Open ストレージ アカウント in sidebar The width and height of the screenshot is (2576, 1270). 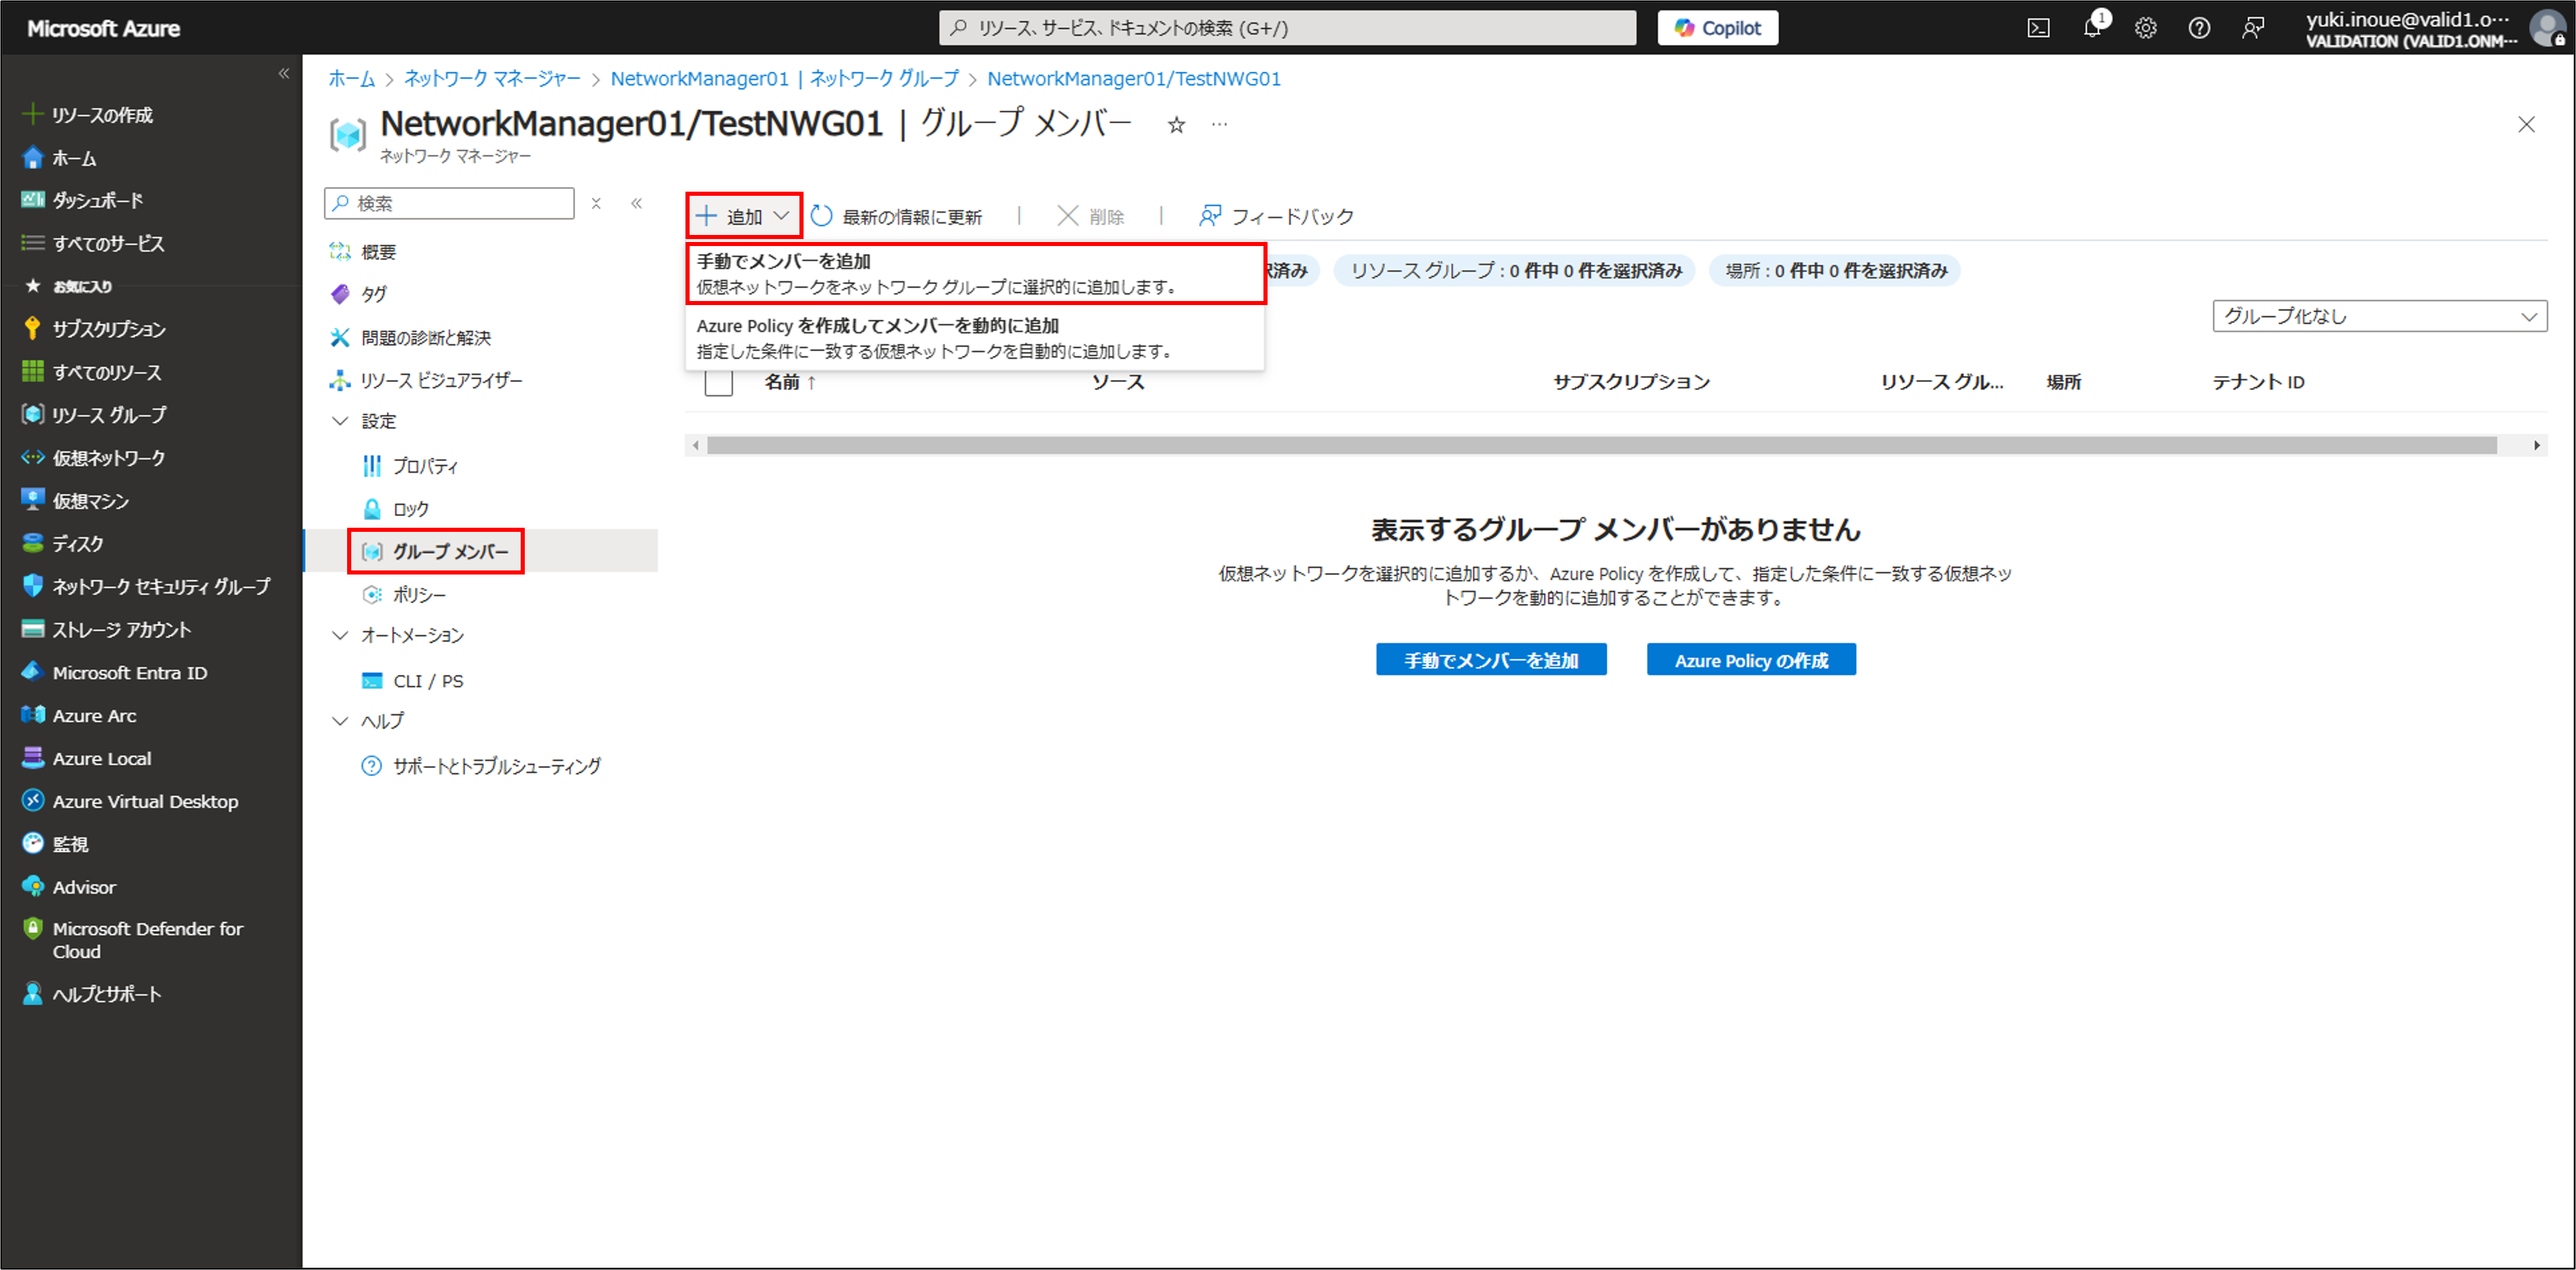106,629
